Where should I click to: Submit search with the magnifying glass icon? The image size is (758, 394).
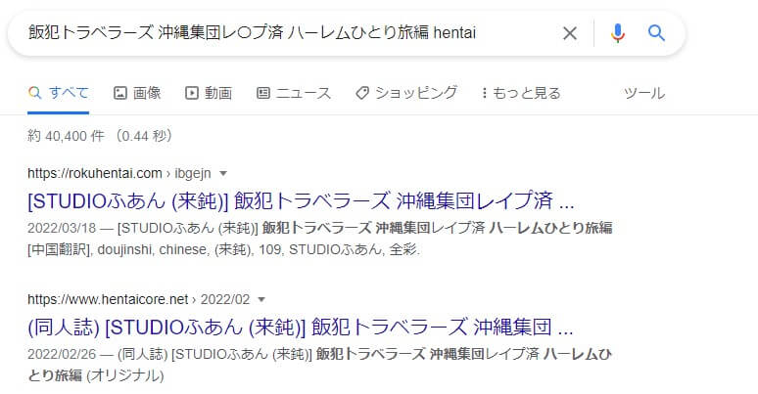656,33
